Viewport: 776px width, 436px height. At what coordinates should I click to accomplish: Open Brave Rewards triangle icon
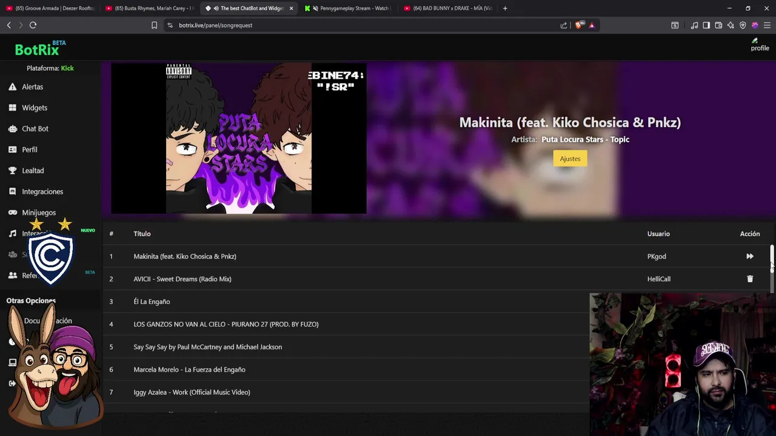click(x=592, y=25)
